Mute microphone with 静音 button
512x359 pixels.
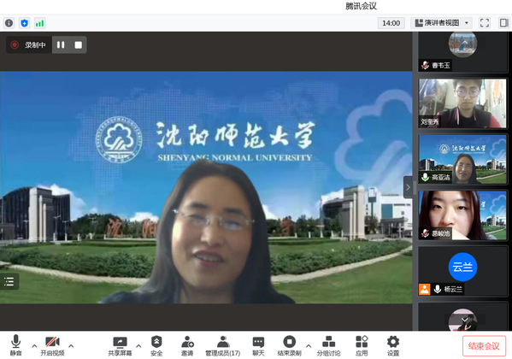tap(15, 345)
